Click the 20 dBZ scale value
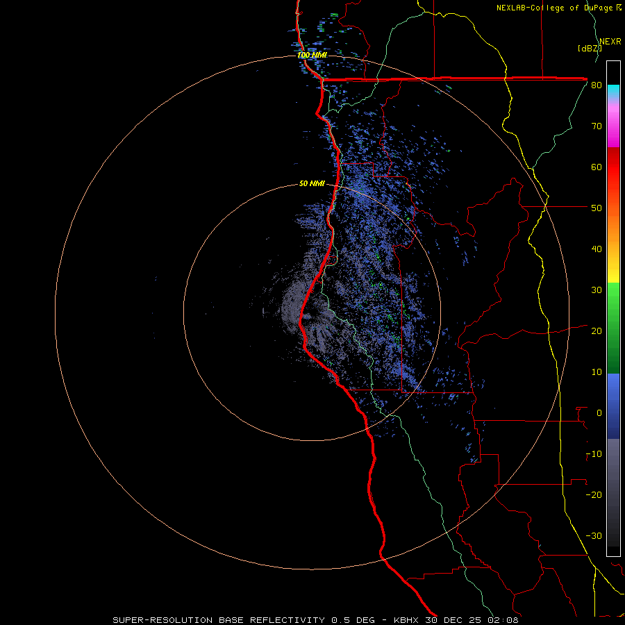 [597, 331]
